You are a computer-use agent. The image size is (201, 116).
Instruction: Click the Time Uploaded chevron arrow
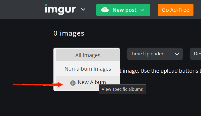click(177, 54)
